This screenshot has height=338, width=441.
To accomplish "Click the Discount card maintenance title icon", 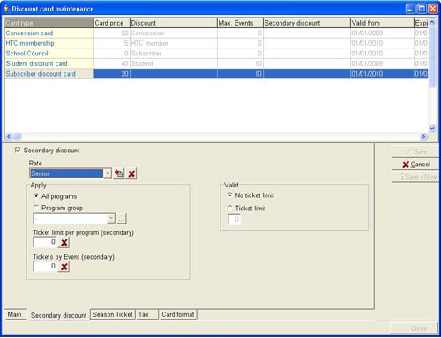I will point(6,9).
